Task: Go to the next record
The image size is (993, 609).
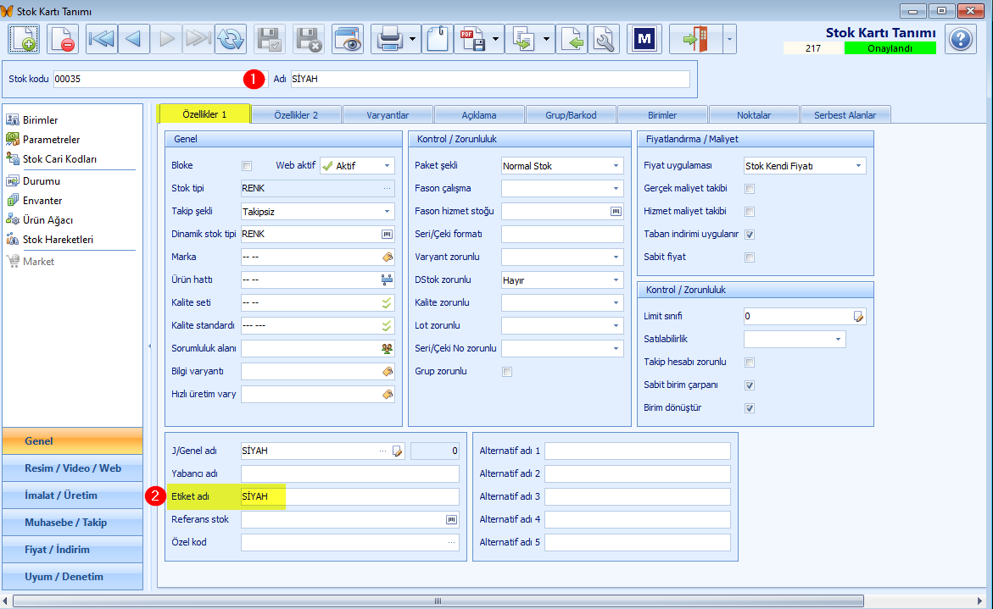Action: click(166, 39)
